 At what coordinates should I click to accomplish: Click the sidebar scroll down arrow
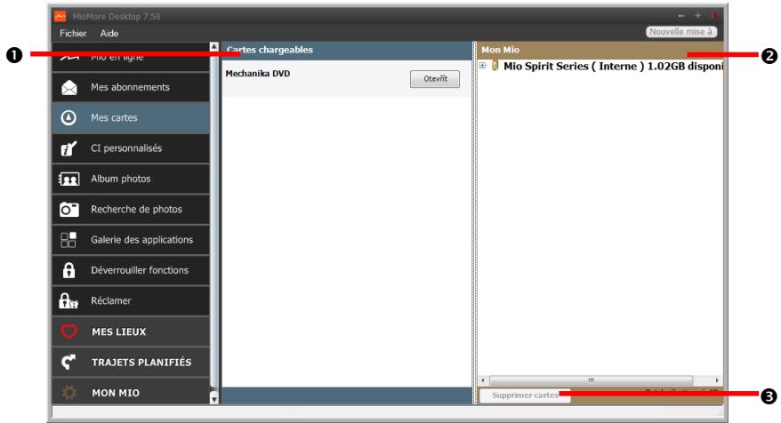pos(213,399)
